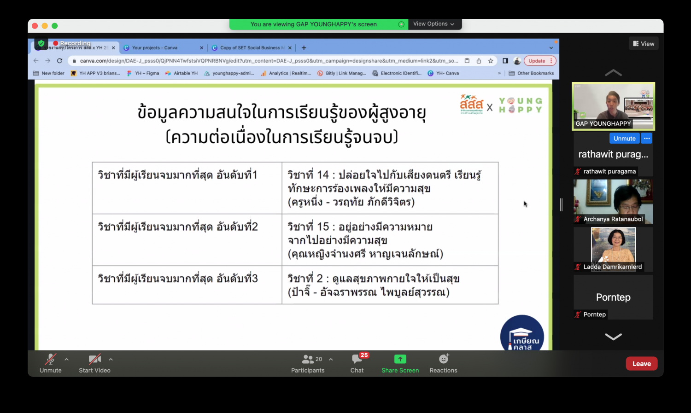
Task: Open the younghappy-admi bookmark
Action: 229,73
